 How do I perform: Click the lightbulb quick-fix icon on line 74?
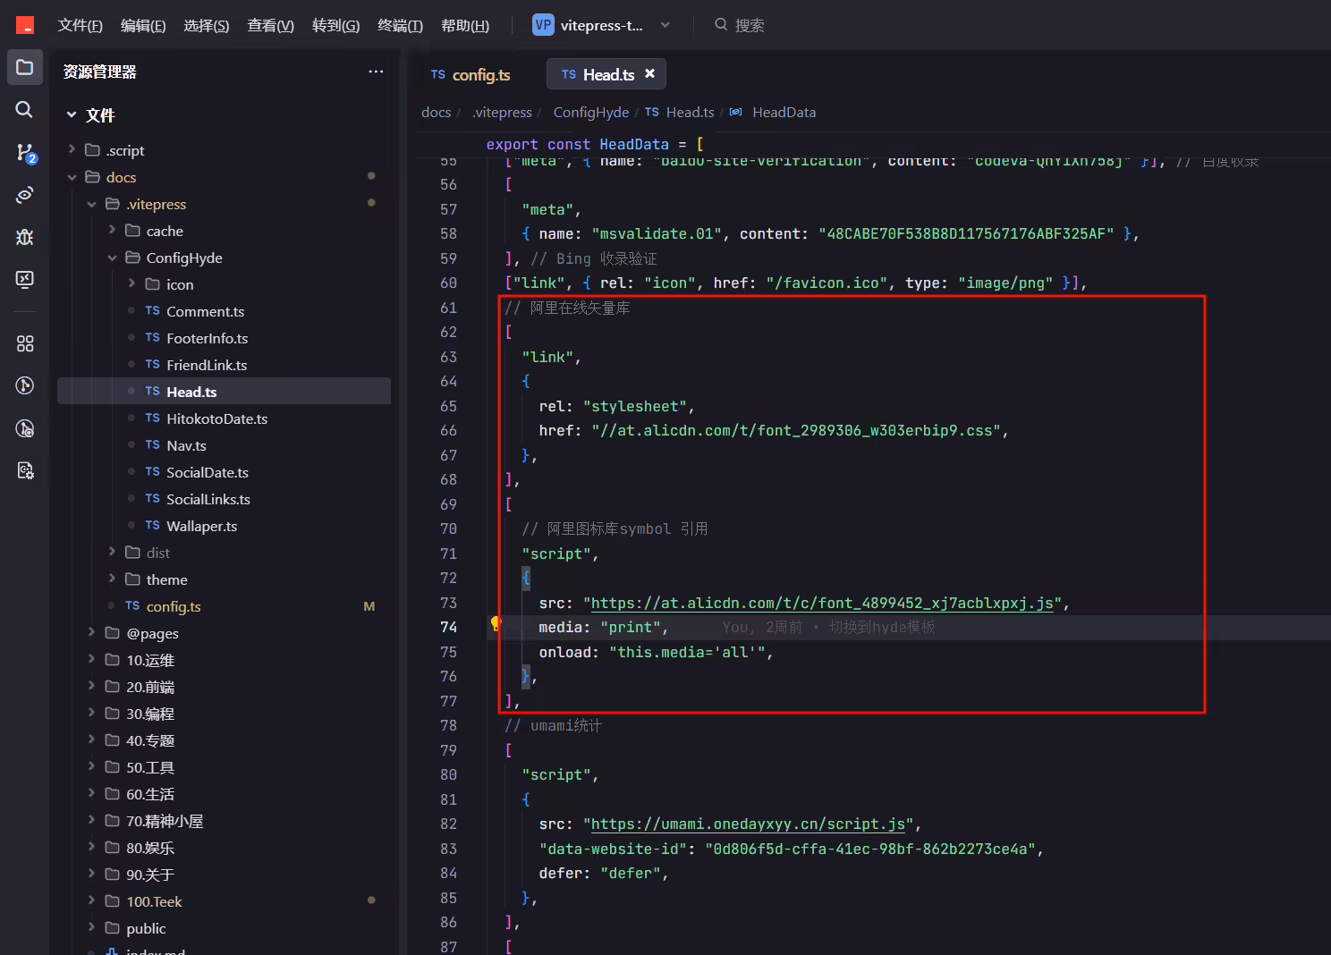496,623
